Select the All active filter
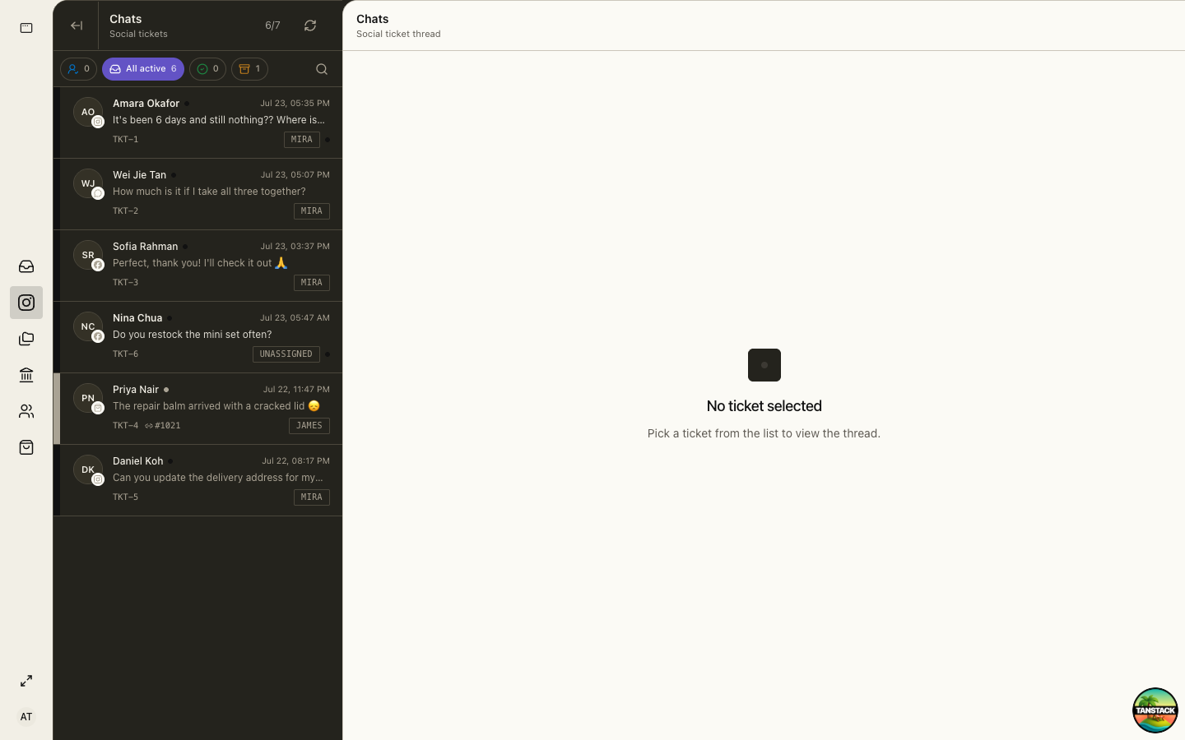1185x740 pixels. click(x=143, y=69)
